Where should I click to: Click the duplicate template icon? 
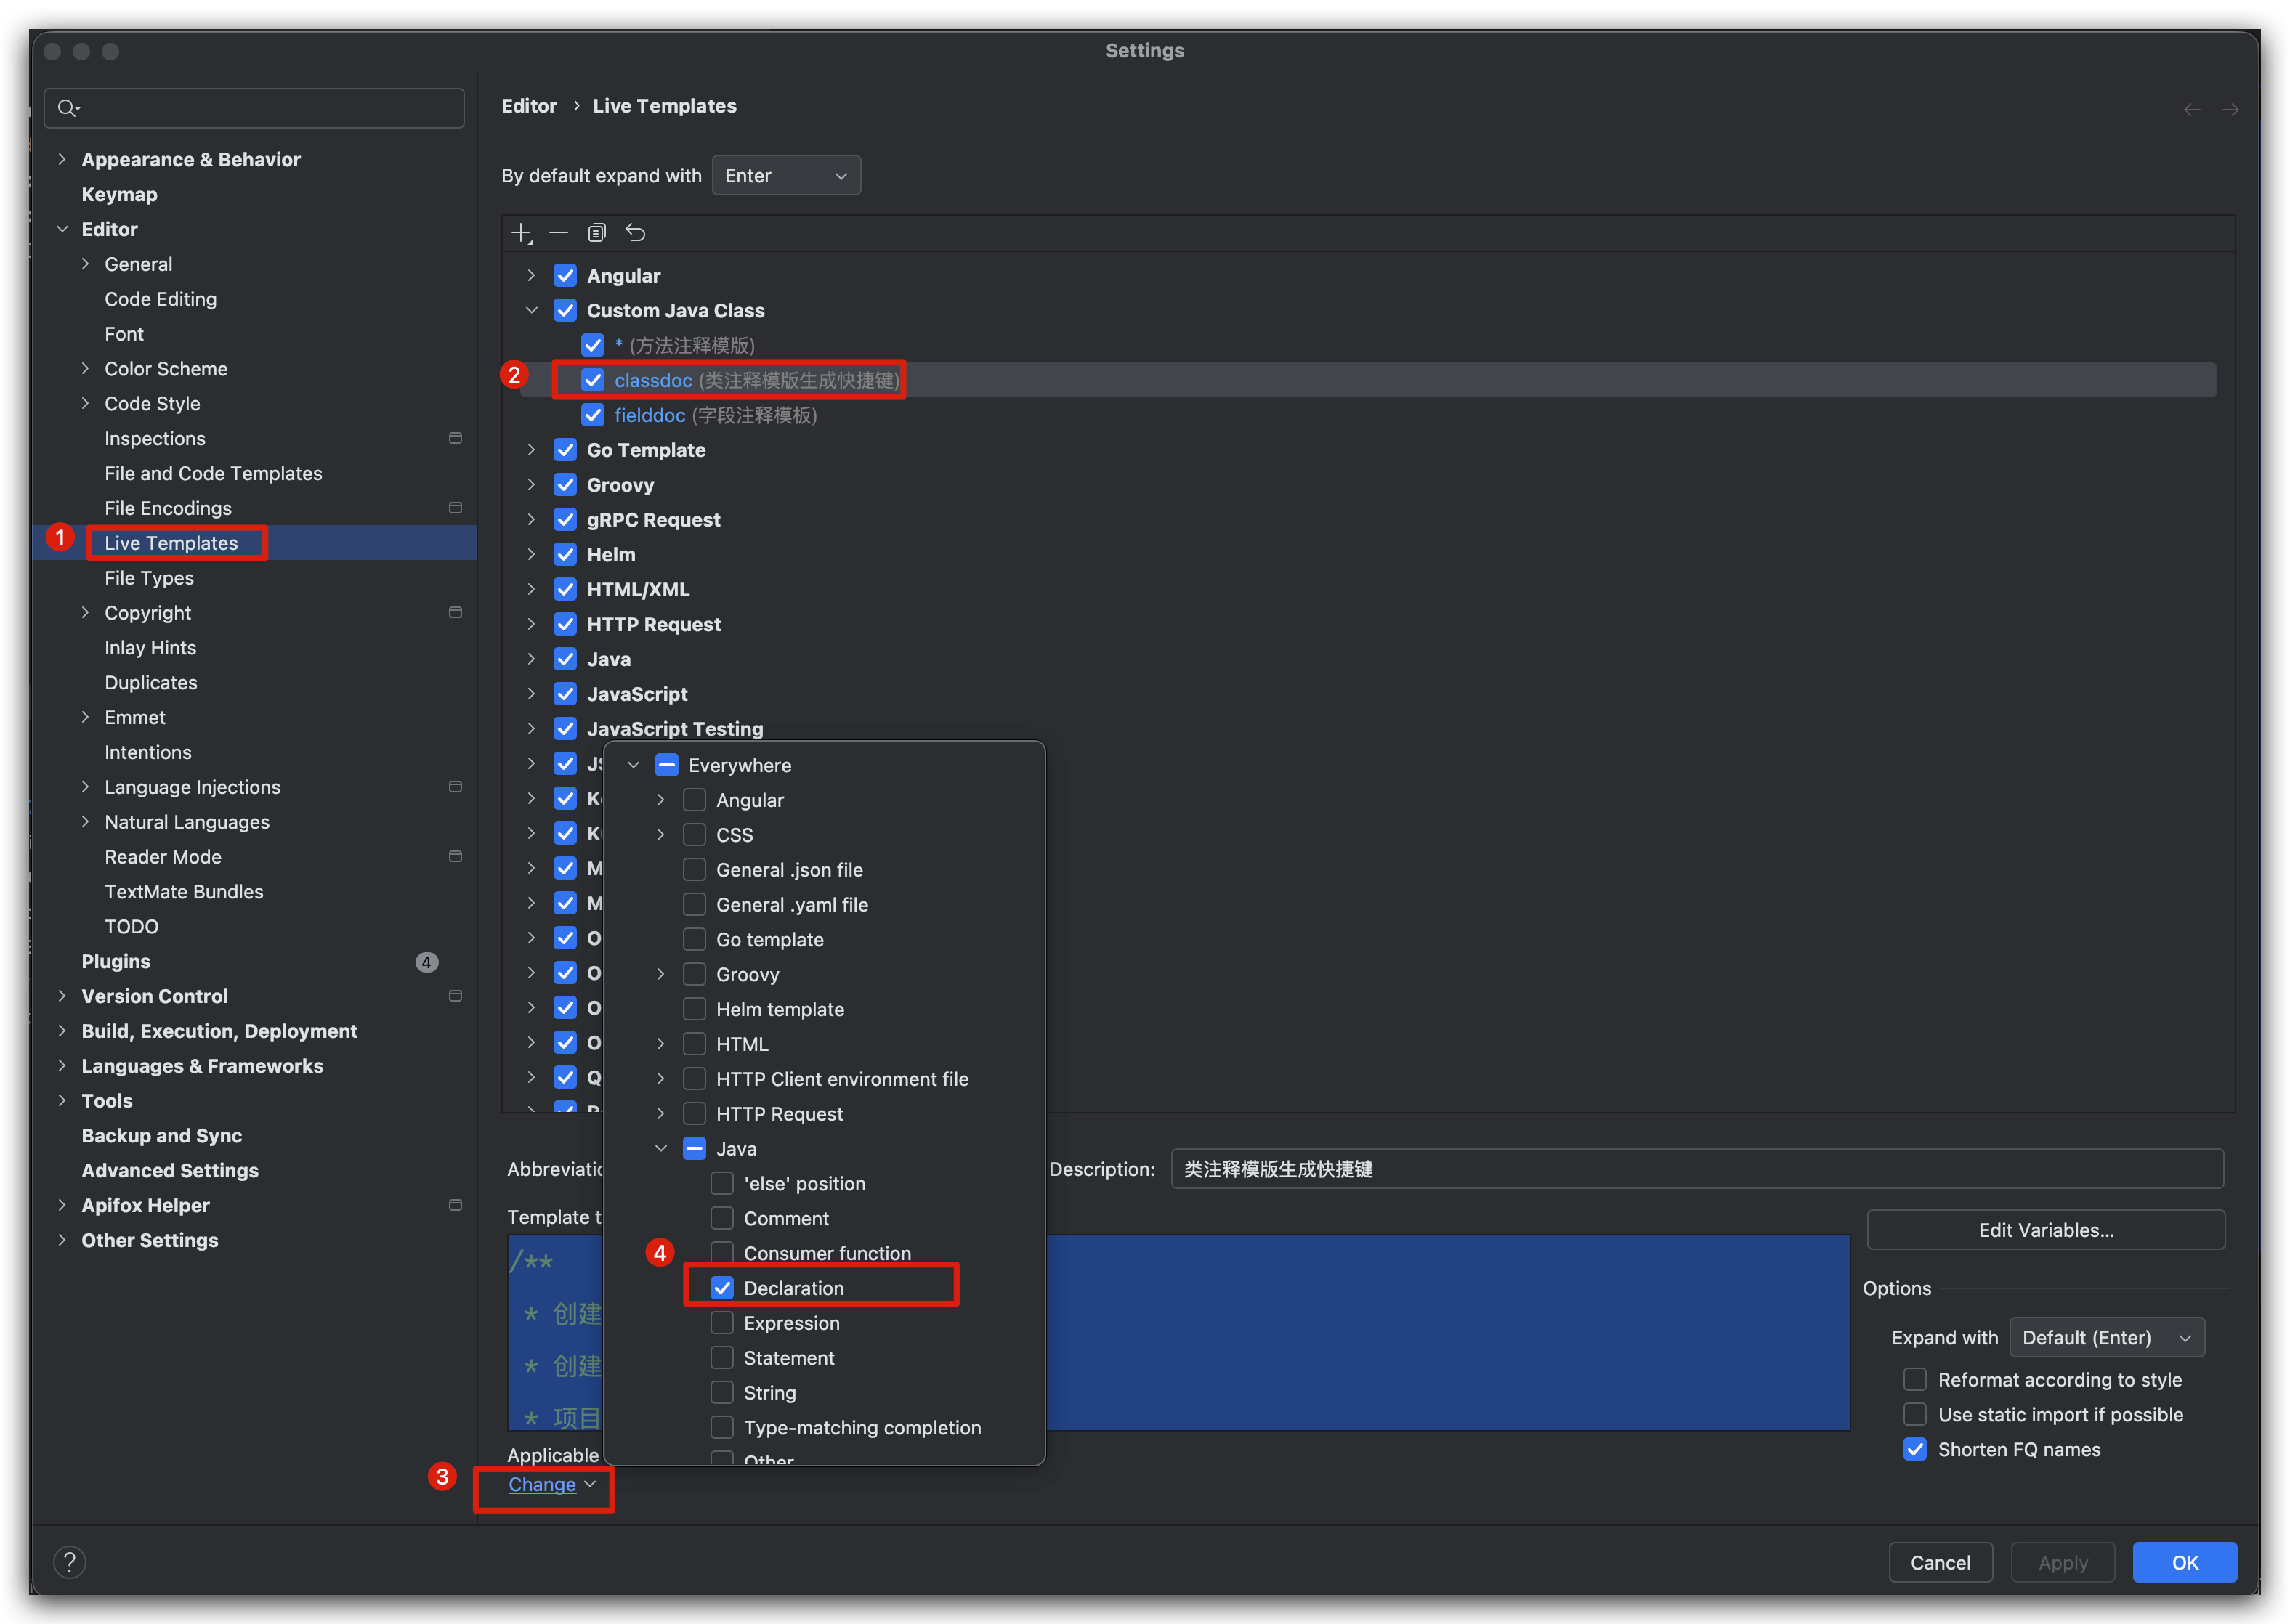pyautogui.click(x=596, y=233)
